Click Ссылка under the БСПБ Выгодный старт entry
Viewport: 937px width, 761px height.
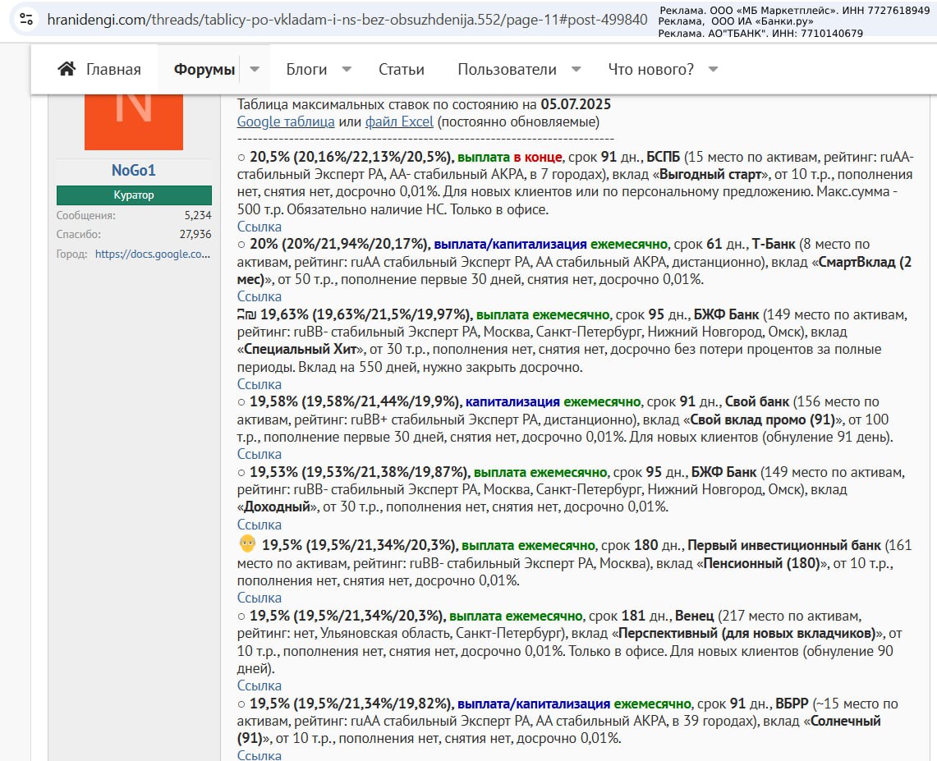pyautogui.click(x=260, y=227)
